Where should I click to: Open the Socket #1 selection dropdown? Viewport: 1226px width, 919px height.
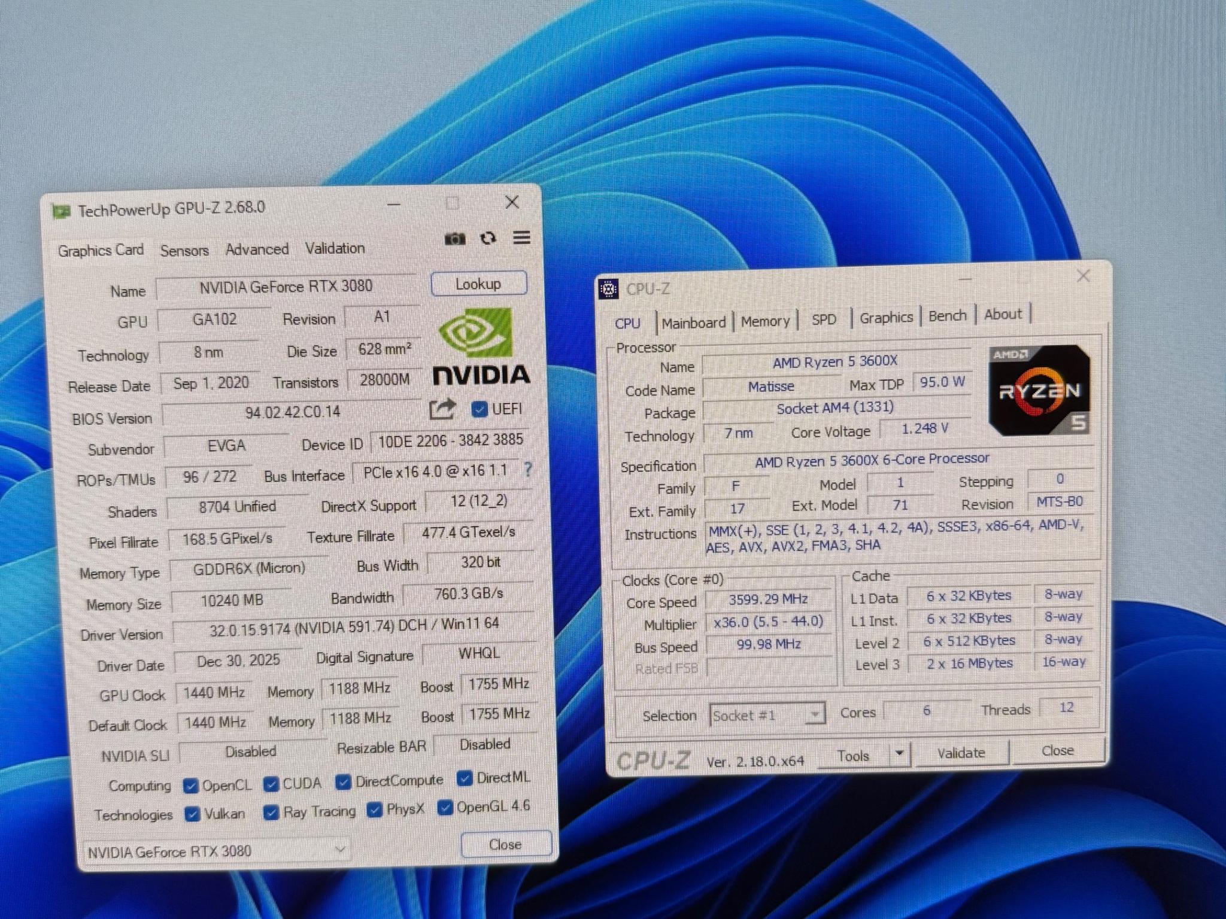(x=767, y=715)
